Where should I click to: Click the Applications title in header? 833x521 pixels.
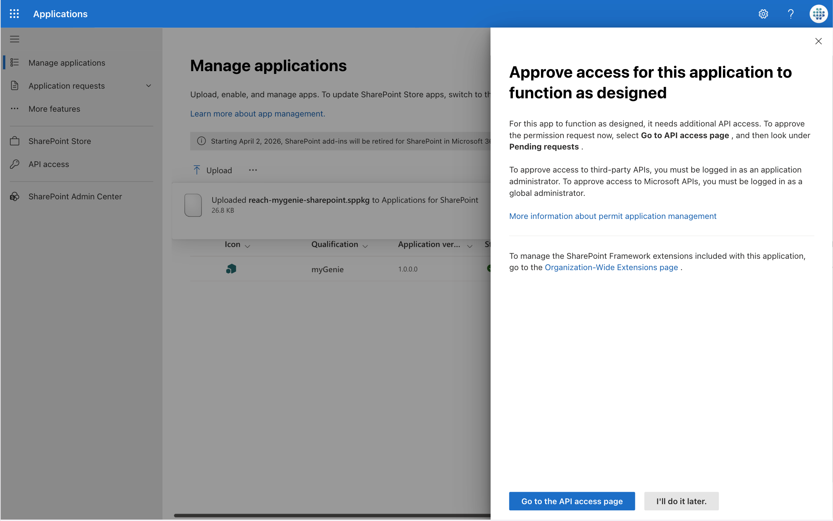tap(60, 14)
